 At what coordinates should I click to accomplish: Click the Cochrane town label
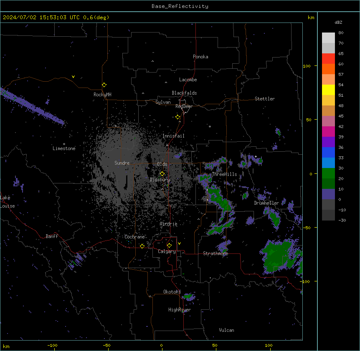pos(134,237)
